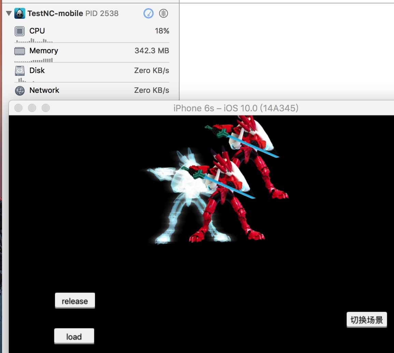Click the Memory usage mini graph
Image resolution: width=394 pixels, height=353 pixels.
pyautogui.click(x=33, y=60)
